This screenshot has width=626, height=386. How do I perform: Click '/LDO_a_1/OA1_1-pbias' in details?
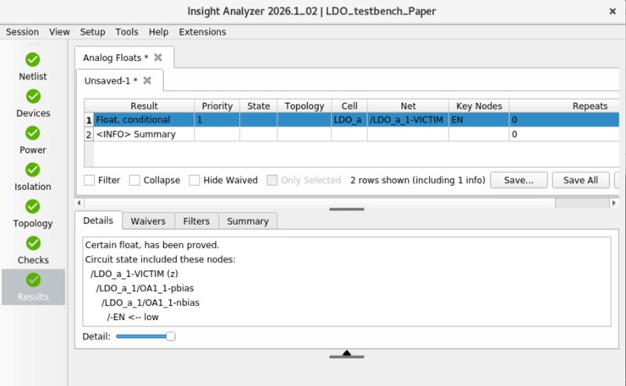click(145, 288)
